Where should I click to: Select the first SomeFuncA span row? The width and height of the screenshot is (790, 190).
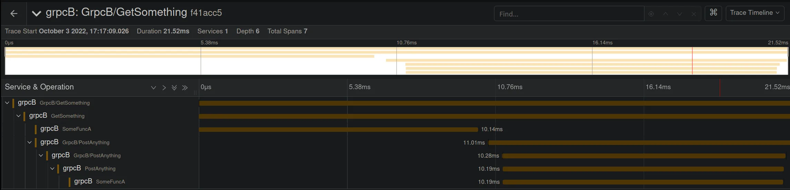(x=76, y=129)
